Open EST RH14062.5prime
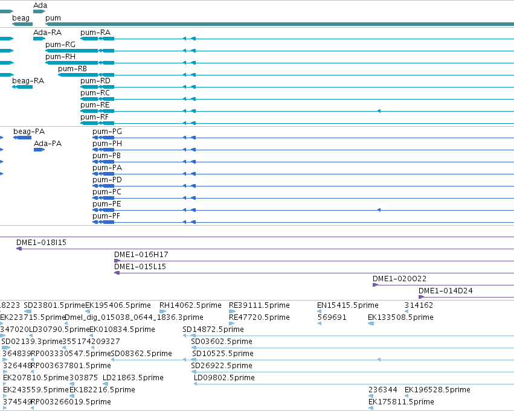Screen dimensions: 514x411 [190, 305]
